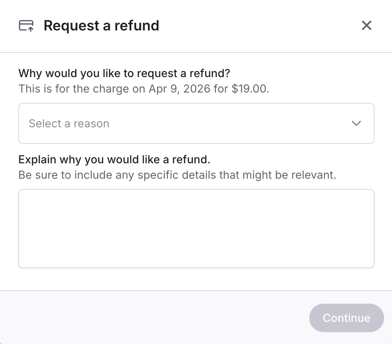Expand the refund reason options list
The height and width of the screenshot is (344, 392).
pos(196,123)
